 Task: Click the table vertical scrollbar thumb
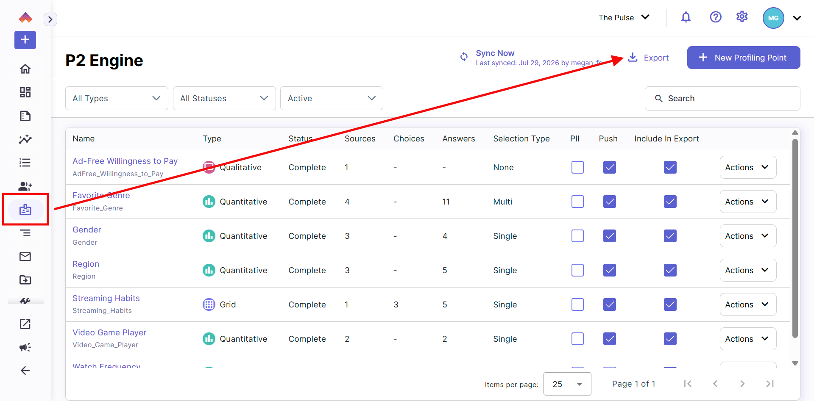coord(795,238)
